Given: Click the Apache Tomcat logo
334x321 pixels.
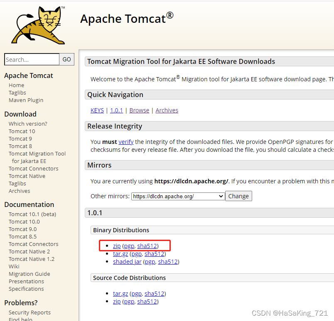Looking at the screenshot, I should 37,25.
